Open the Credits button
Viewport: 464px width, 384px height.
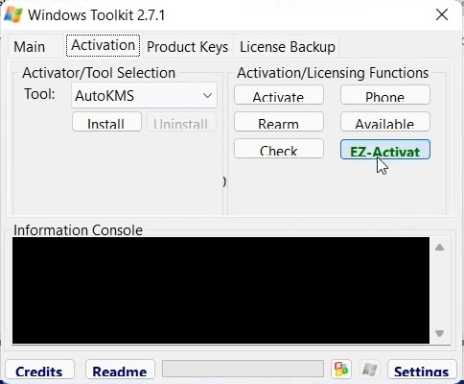point(39,370)
